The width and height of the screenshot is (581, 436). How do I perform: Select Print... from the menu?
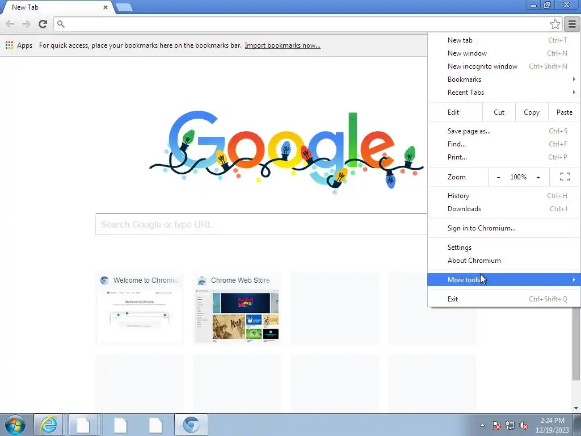504,157
